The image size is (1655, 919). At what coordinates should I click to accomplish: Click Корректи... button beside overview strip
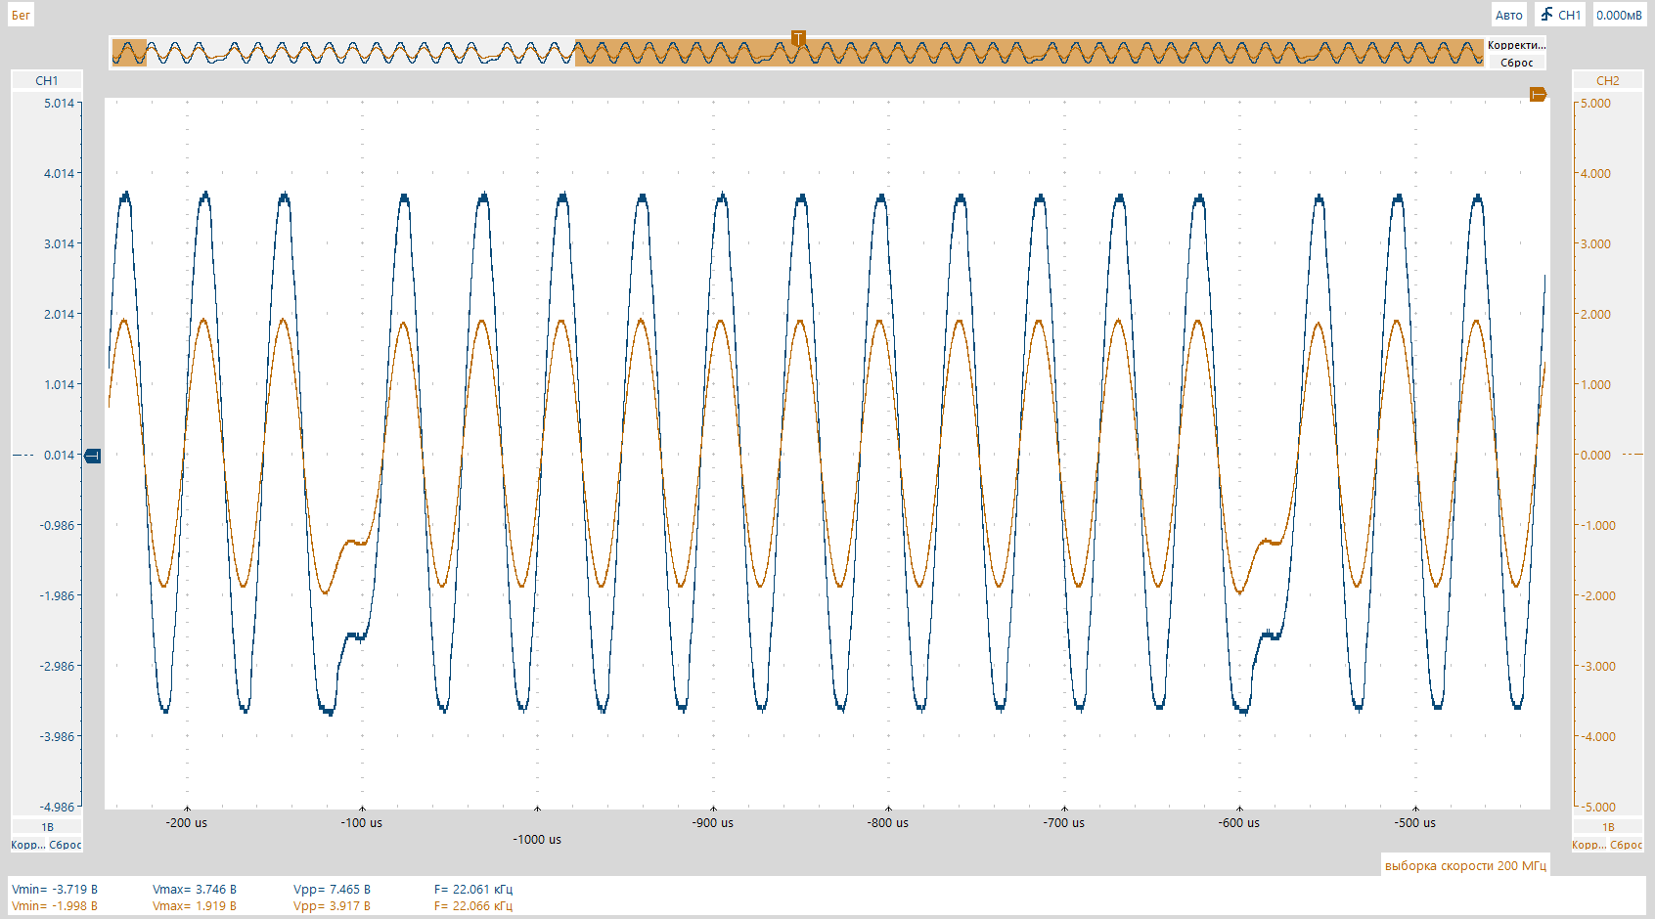click(x=1516, y=45)
